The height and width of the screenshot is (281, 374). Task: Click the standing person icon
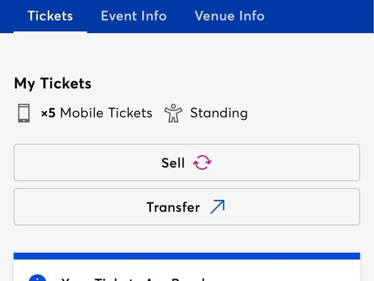click(173, 113)
